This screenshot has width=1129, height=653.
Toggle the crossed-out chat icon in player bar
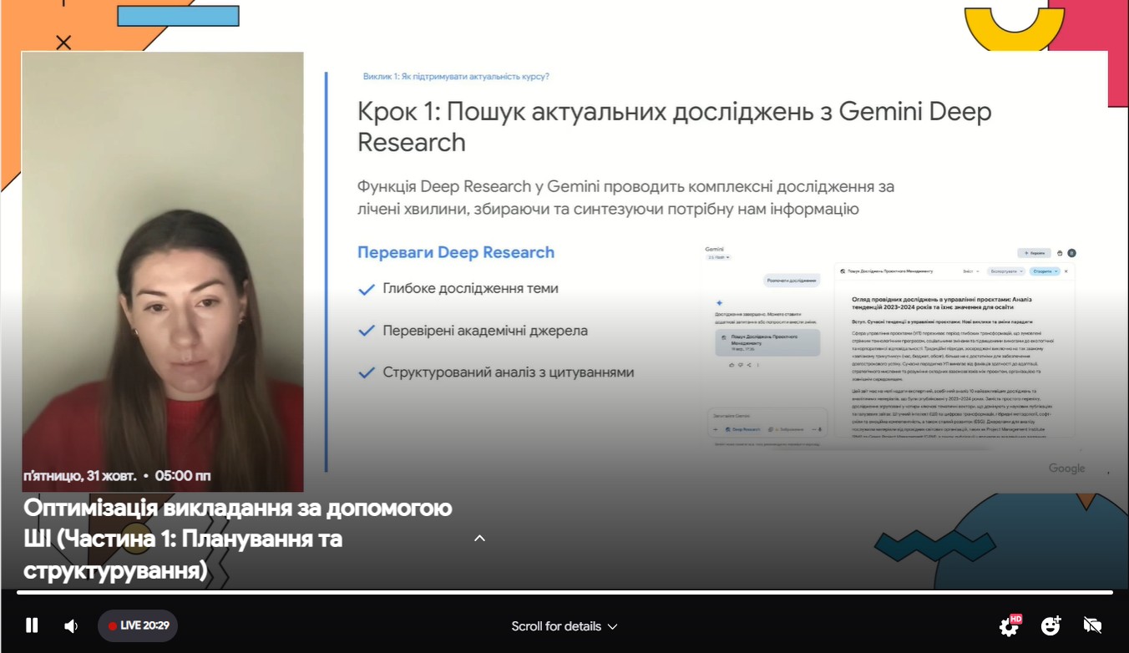[1092, 625]
